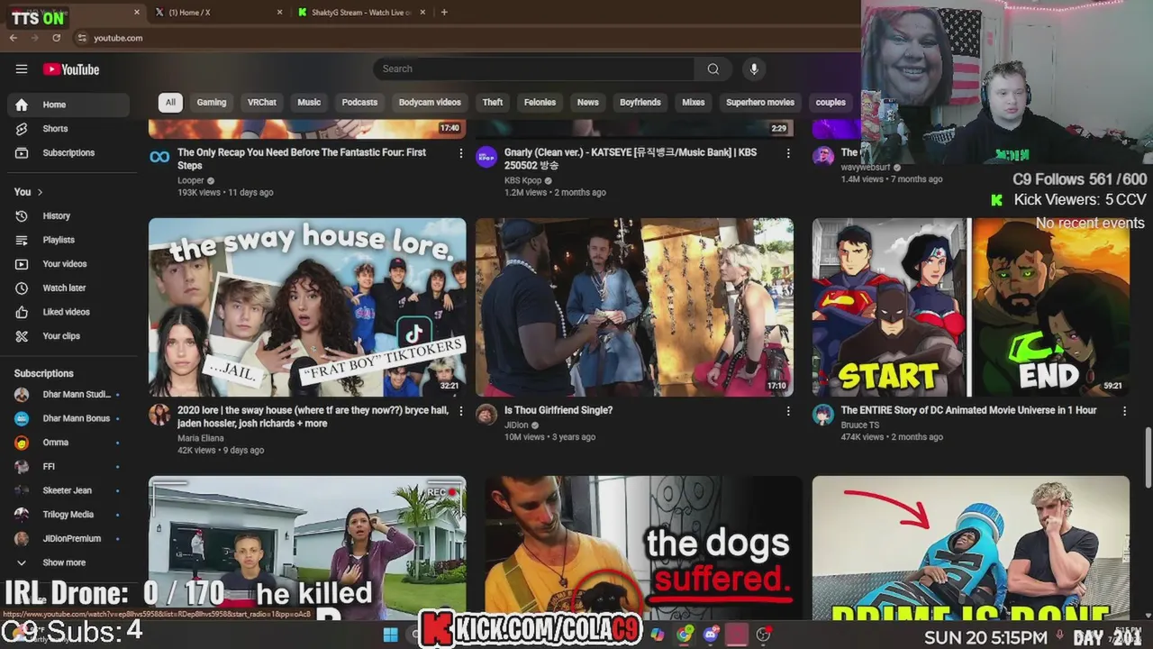1153x649 pixels.
Task: Click the Looper channel avatar
Action: click(159, 157)
